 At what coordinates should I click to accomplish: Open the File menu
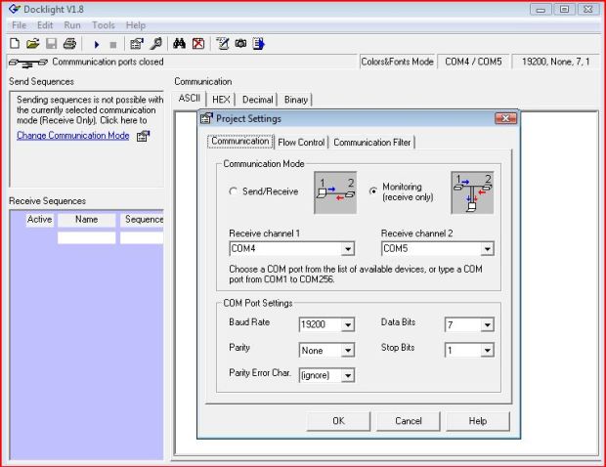click(19, 25)
